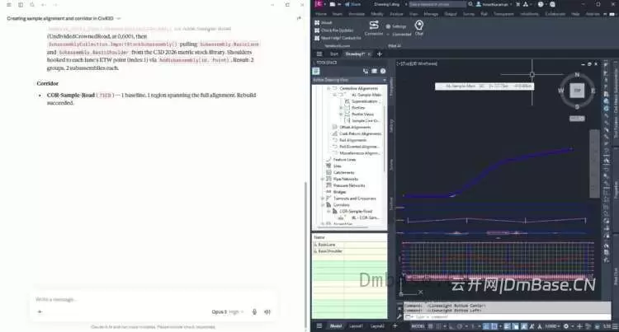619x332 pixels.
Task: Open the file tabs hamburger menu
Action: pyautogui.click(x=319, y=54)
